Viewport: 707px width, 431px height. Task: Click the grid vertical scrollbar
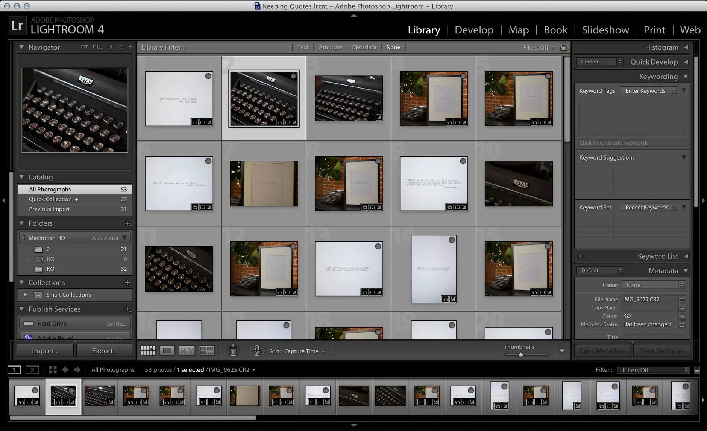567,99
